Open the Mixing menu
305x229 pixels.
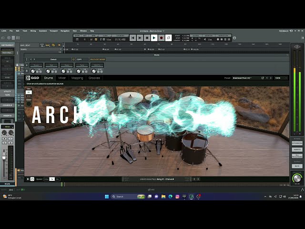[x=33, y=31]
